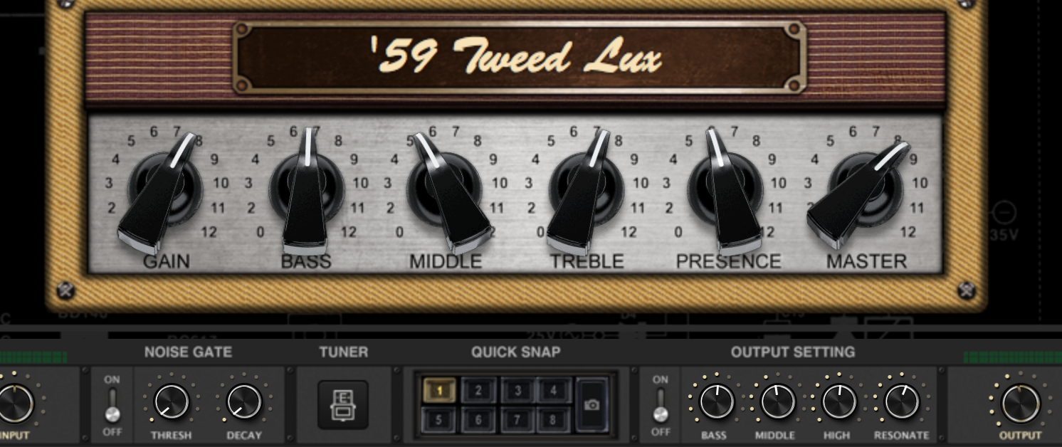
Task: Click the OUTPUT level knob
Action: 1021,403
